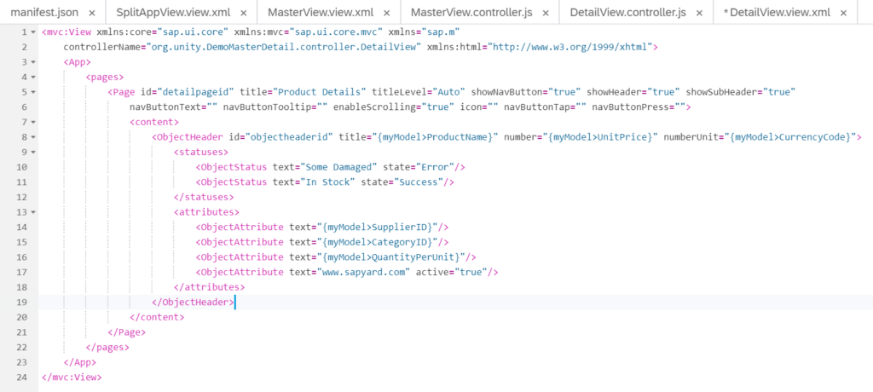This screenshot has width=873, height=392.
Task: Close the SplitAppView.view.xml tab
Action: (243, 13)
